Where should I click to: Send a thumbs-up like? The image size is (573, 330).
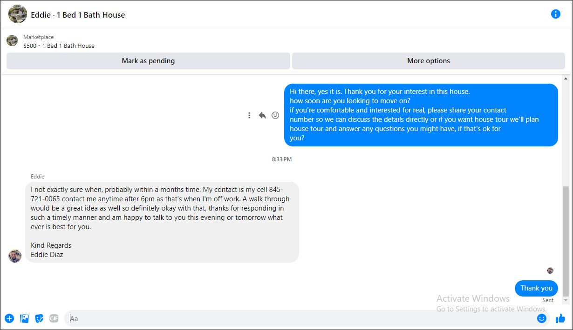coord(560,318)
